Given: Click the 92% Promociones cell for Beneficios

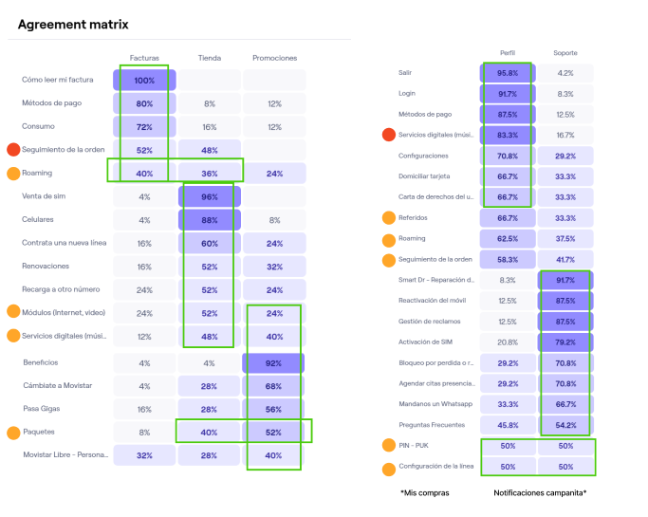Looking at the screenshot, I should 274,362.
